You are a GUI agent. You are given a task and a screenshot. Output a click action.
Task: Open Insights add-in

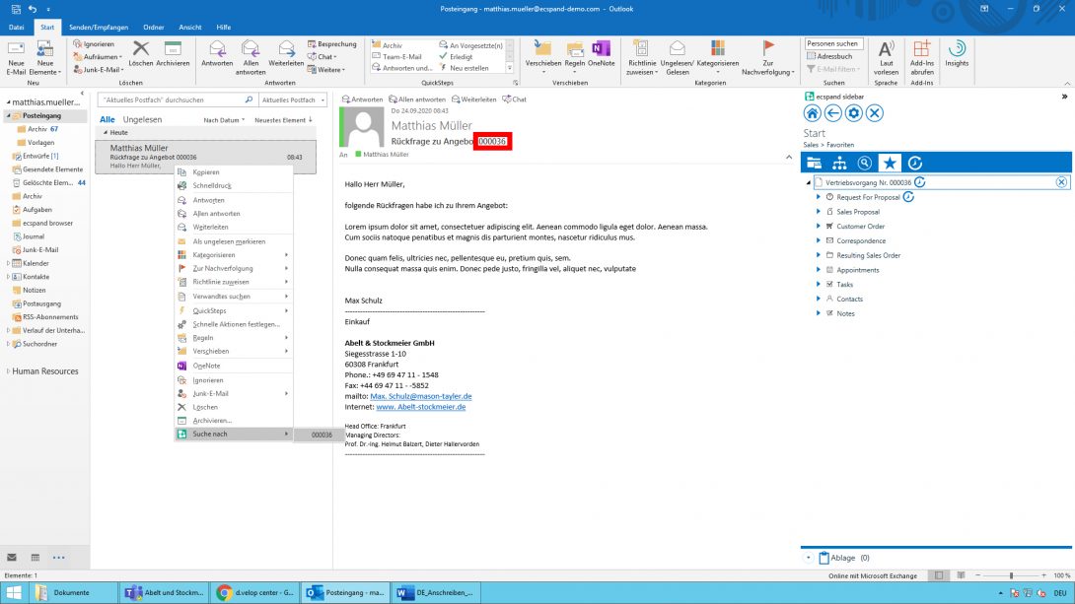(x=957, y=53)
